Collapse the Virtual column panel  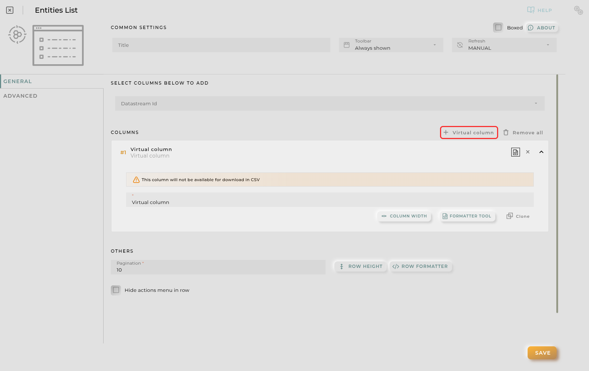point(541,152)
